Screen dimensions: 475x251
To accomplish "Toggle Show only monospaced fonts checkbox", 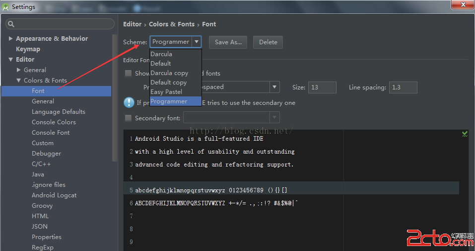I will click(x=129, y=74).
